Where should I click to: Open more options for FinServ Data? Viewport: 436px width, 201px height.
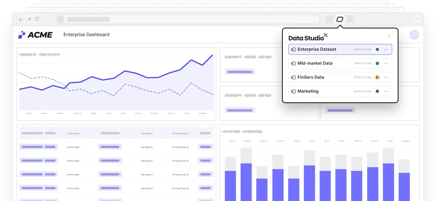386,77
